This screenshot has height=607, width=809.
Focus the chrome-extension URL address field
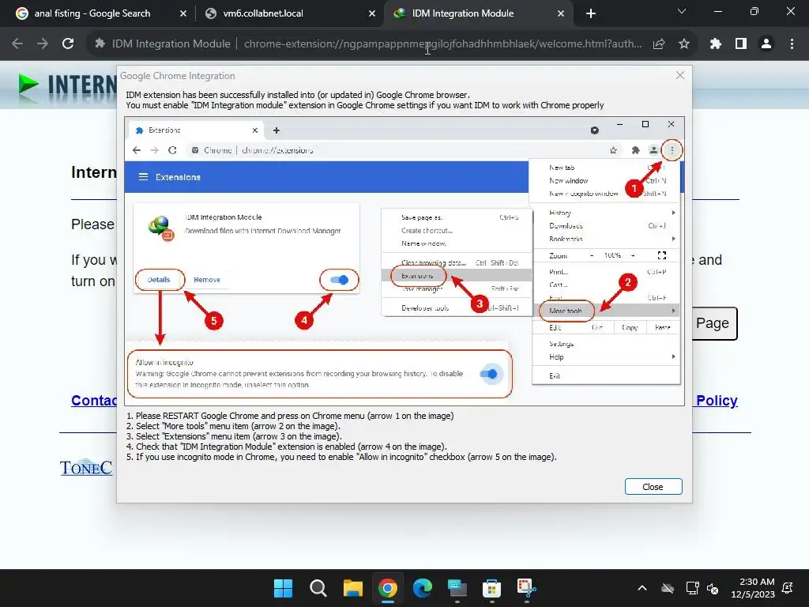tap(442, 44)
